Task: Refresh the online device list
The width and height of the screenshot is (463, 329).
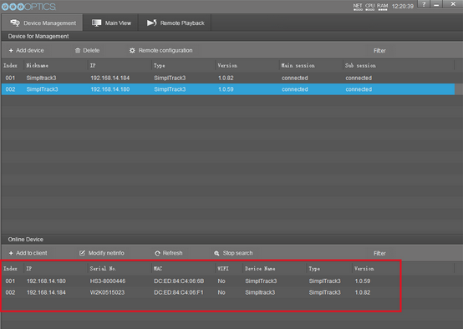Action: 169,253
